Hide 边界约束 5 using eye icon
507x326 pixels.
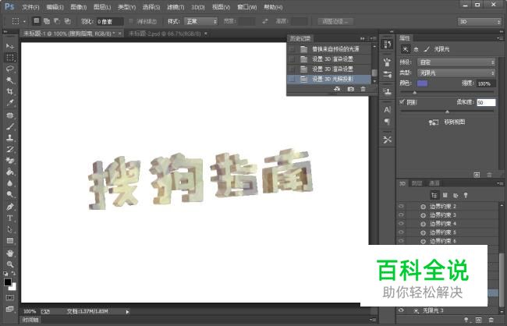pyautogui.click(x=401, y=232)
